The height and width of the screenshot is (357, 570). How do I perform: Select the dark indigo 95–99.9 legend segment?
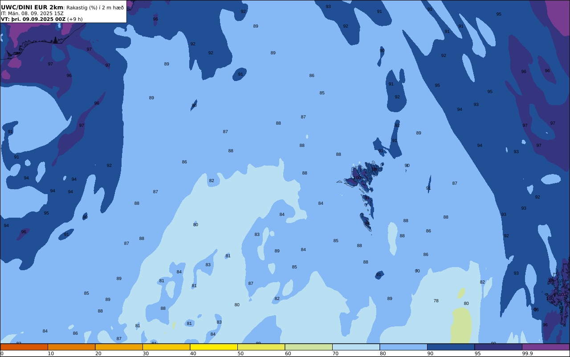click(498, 347)
